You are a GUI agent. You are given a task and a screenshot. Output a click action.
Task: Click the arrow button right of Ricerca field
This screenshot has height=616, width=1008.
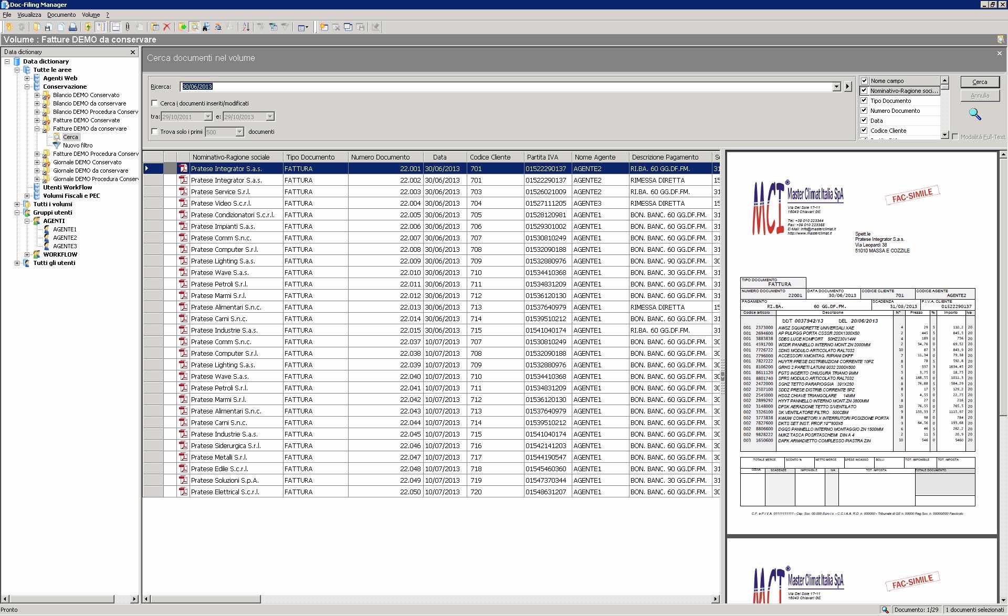(847, 87)
